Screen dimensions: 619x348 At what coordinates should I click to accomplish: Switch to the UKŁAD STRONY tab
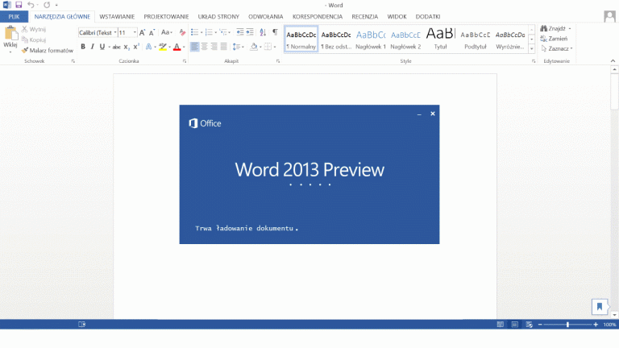pos(218,17)
